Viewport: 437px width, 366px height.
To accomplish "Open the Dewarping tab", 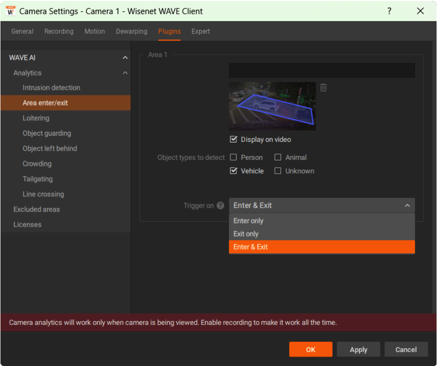I will [132, 31].
